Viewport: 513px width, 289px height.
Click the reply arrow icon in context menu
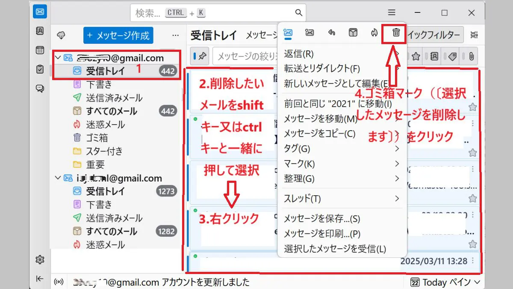pos(331,32)
